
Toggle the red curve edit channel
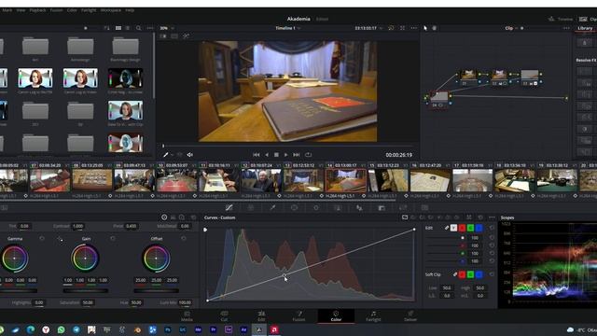click(462, 228)
